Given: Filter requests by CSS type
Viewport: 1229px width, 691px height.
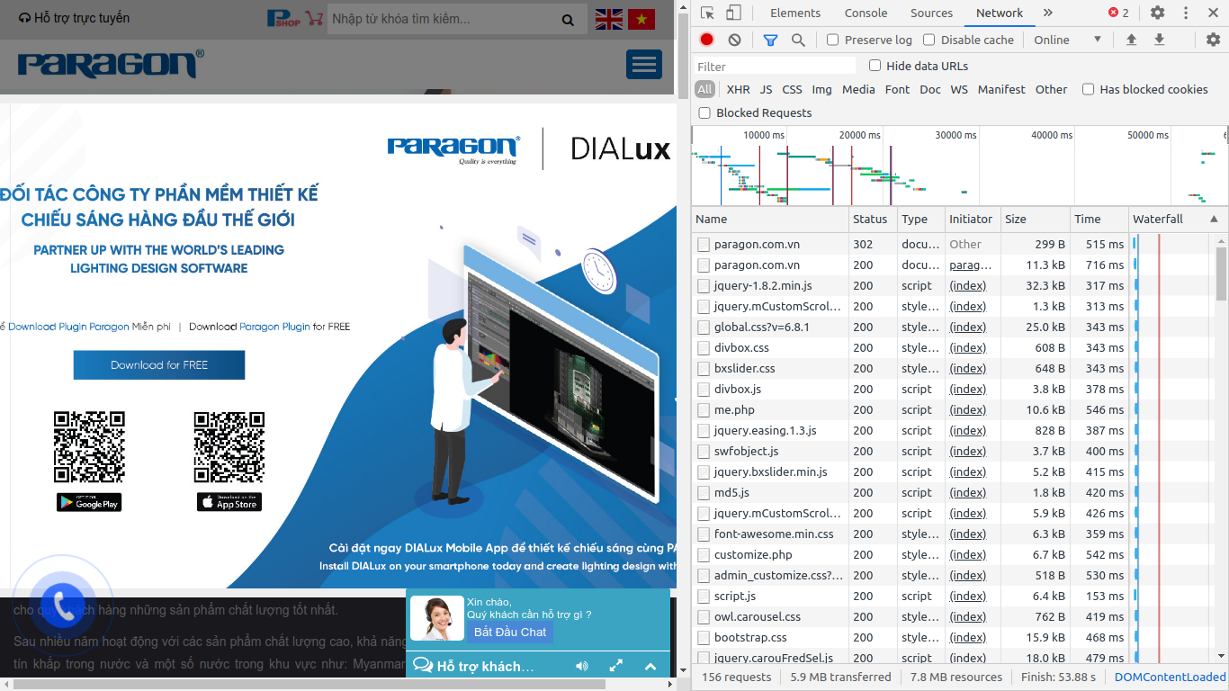Looking at the screenshot, I should (792, 89).
